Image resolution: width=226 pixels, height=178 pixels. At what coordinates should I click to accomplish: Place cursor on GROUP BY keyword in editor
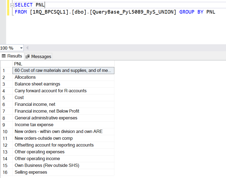tap(191, 12)
